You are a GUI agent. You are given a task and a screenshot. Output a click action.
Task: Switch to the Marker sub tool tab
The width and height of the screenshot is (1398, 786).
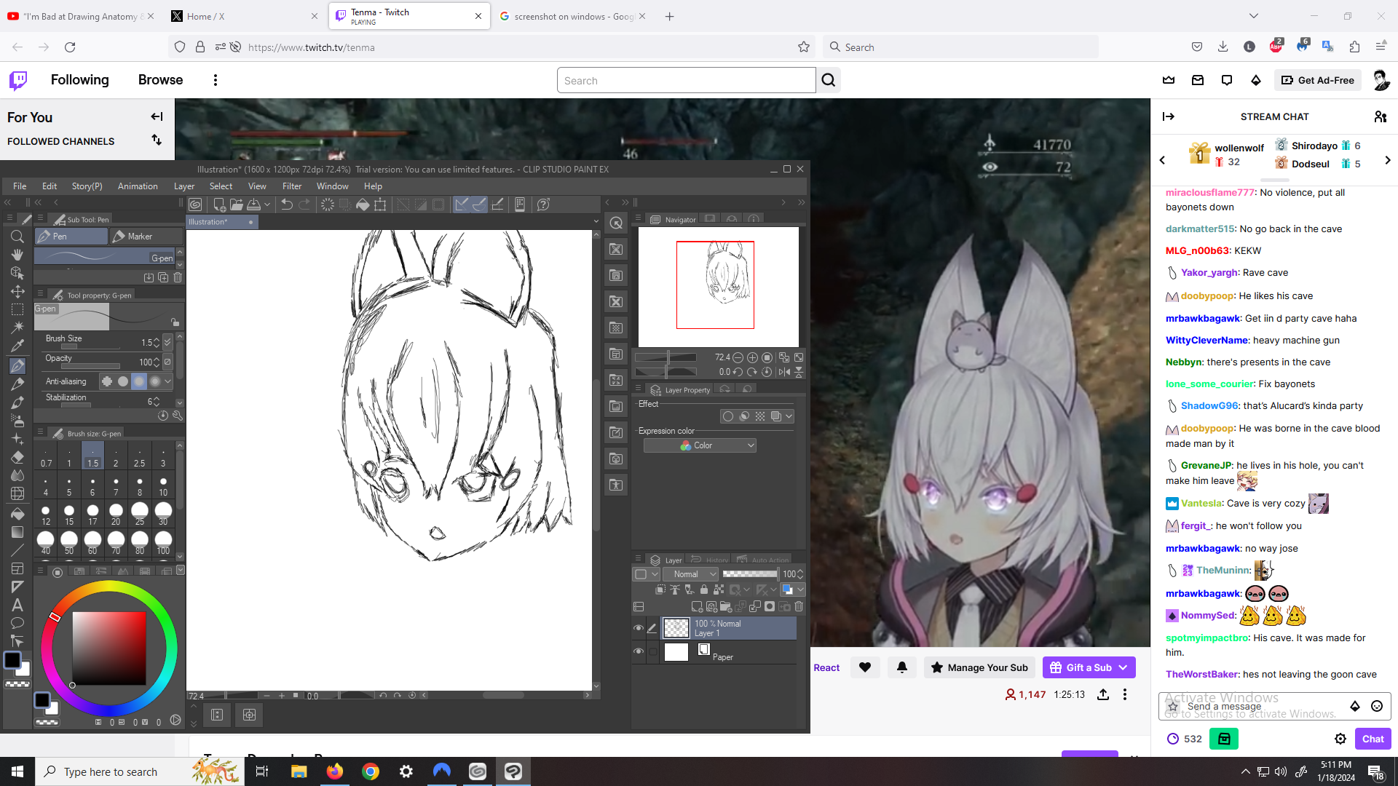pyautogui.click(x=146, y=237)
